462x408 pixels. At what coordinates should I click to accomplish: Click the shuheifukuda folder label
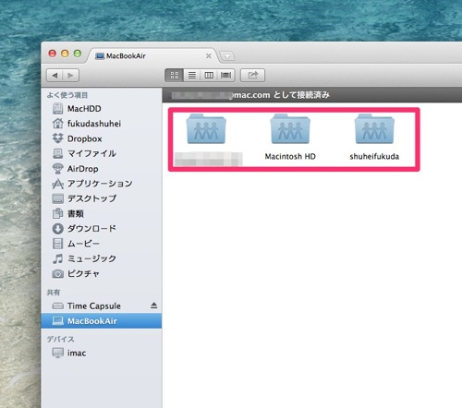click(374, 157)
